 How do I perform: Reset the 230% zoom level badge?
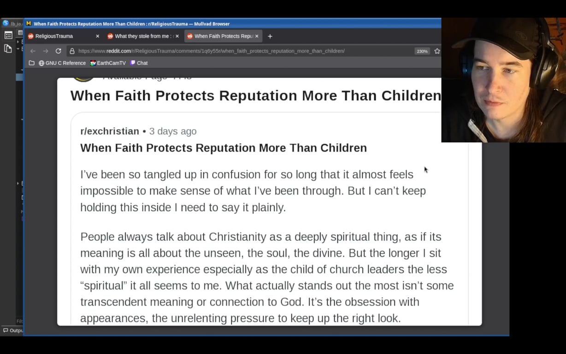[x=422, y=51]
